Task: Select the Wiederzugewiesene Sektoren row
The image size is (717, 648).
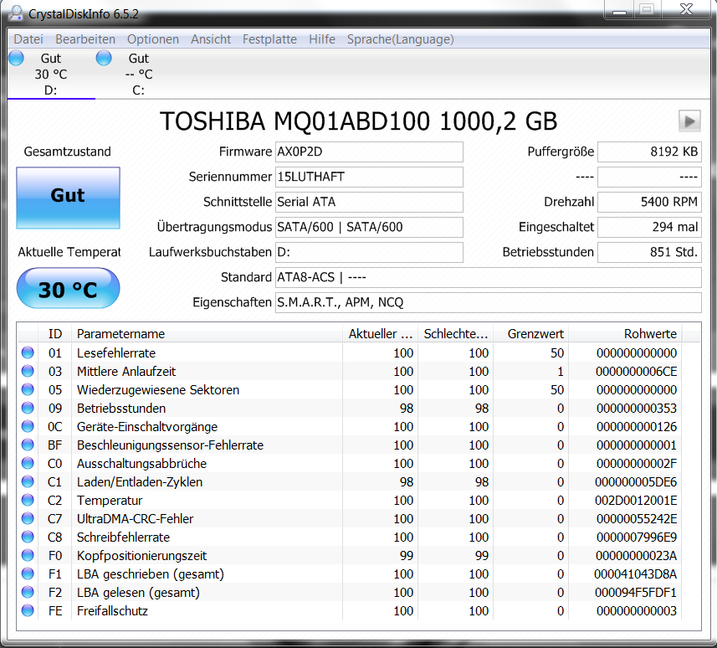Action: 158,390
